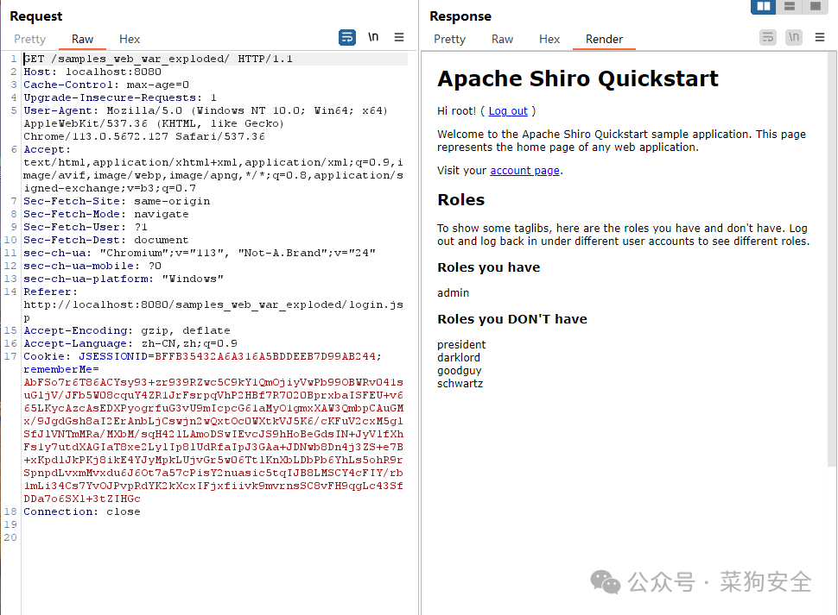This screenshot has height=615, width=838.
Task: Click the Accept-Encoding header line
Action: [x=127, y=330]
